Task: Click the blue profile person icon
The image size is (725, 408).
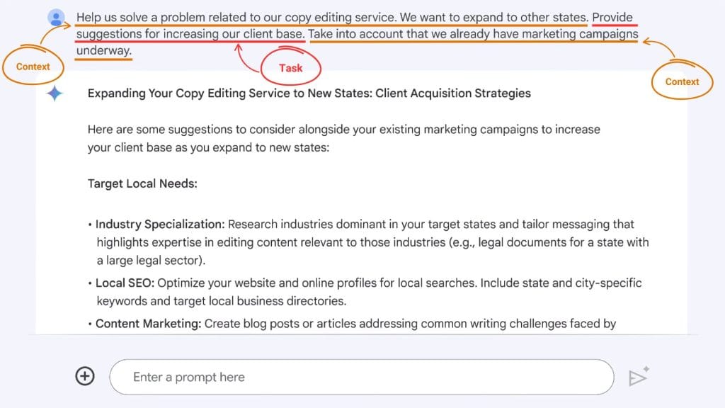Action: pyautogui.click(x=56, y=18)
